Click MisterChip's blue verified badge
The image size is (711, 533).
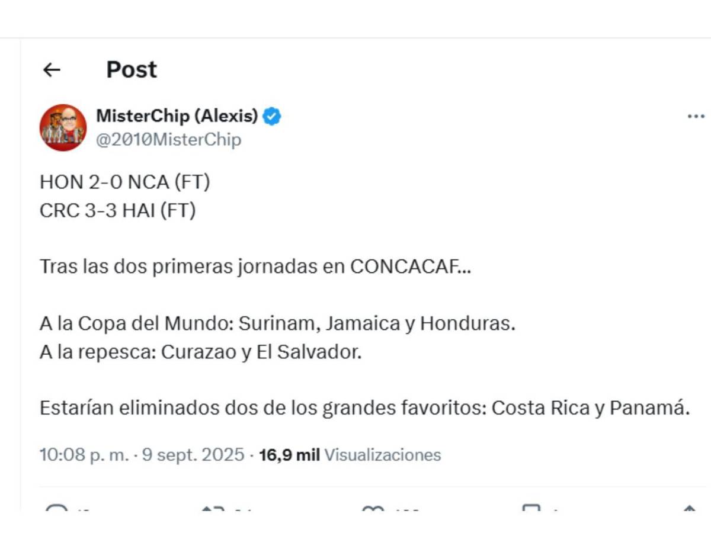tap(271, 116)
